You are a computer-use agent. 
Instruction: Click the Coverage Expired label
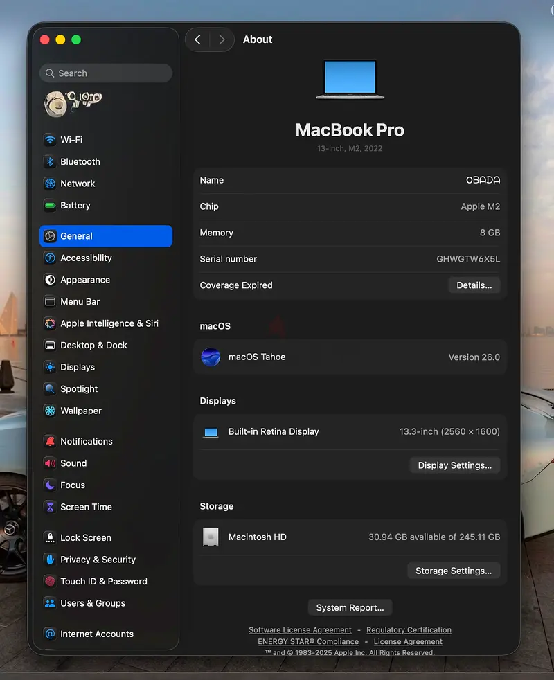coord(236,285)
